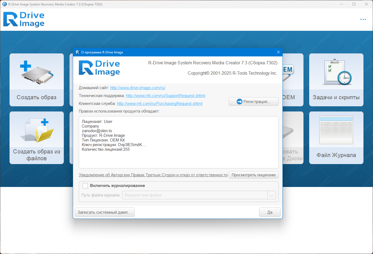This screenshot has width=373, height=254.
Task: Click the Copyright 2001-2025 R-Tools Technology text
Action: pyautogui.click(x=232, y=73)
